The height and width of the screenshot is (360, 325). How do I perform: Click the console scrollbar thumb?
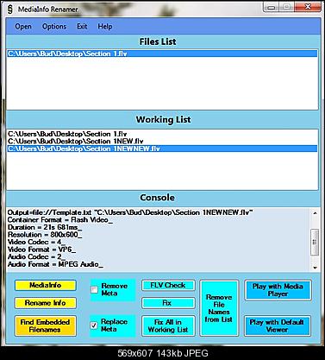pos(315,242)
